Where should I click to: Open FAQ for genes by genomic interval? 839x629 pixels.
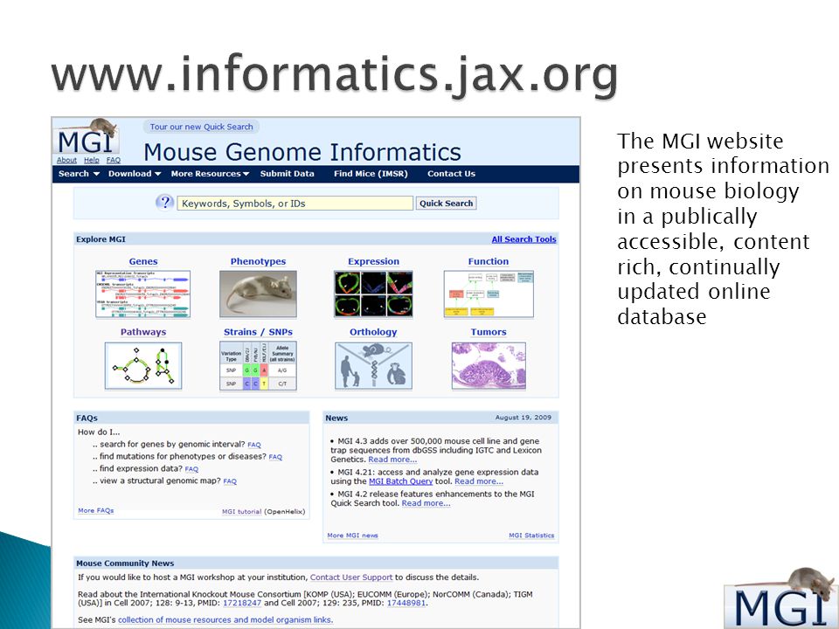coord(254,445)
